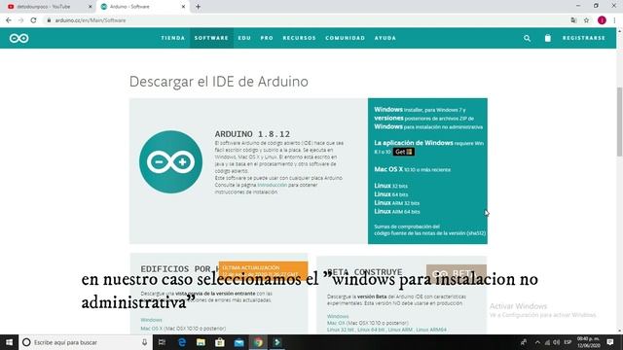The width and height of the screenshot is (623, 350).
Task: Open the EDU menu item
Action: (x=244, y=38)
